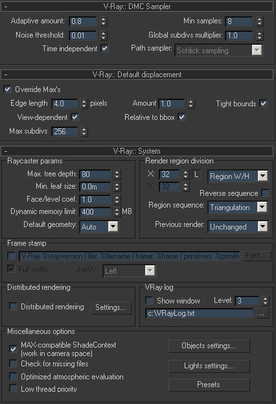Click the VRay log Level field
The image size is (276, 404).
(247, 301)
